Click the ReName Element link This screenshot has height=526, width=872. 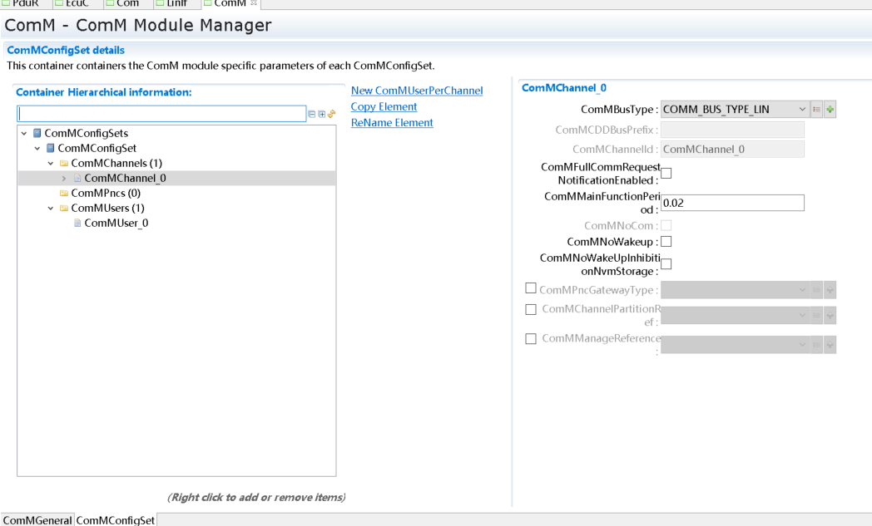click(x=392, y=123)
